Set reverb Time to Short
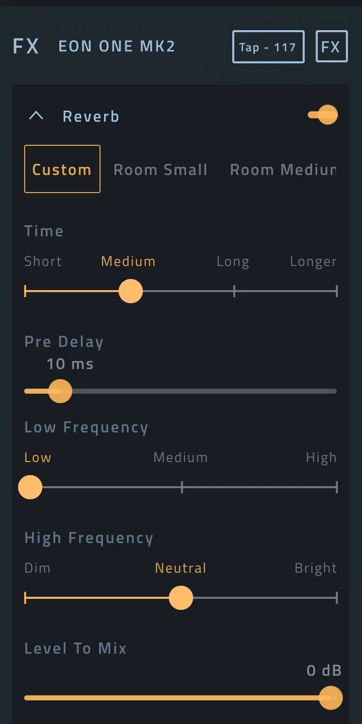Viewport: 362px width, 724px height. point(43,261)
